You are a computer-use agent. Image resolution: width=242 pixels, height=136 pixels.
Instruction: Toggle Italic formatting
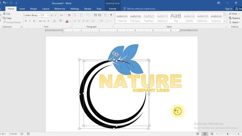click(x=30, y=21)
